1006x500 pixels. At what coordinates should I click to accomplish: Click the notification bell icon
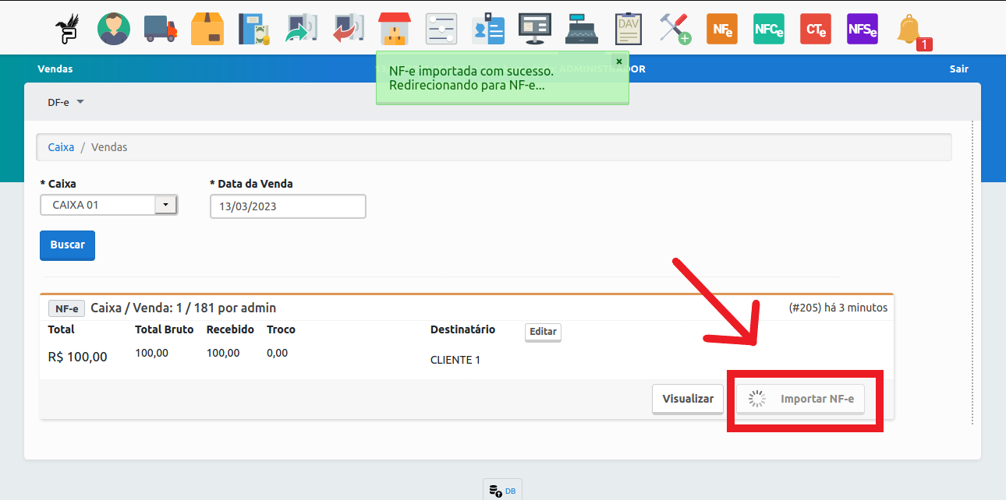pyautogui.click(x=909, y=30)
